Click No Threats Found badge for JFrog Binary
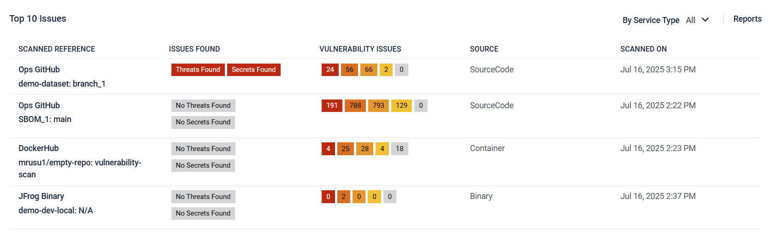Screen dimensions: 770x234 coord(203,197)
